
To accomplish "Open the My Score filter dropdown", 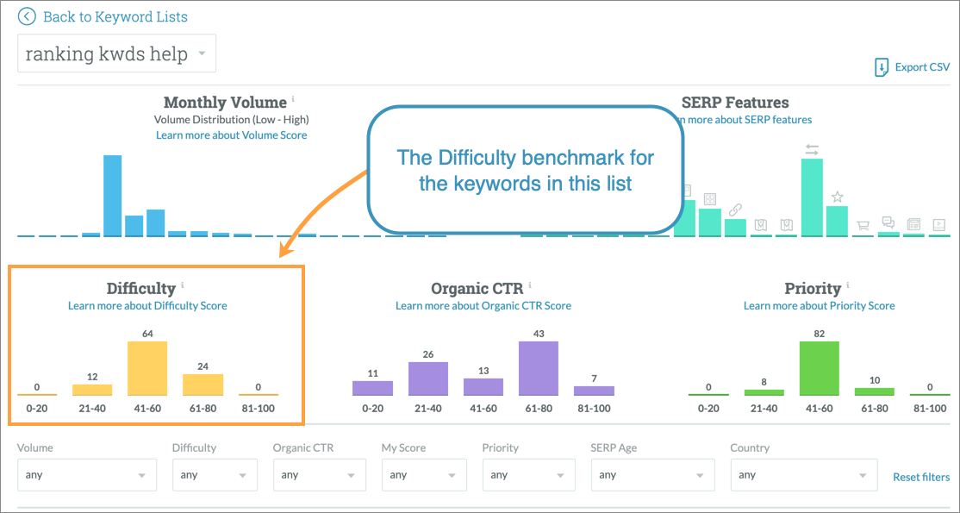I will (x=424, y=475).
